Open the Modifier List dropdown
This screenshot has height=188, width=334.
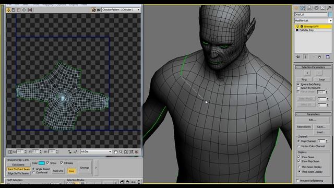(313, 21)
